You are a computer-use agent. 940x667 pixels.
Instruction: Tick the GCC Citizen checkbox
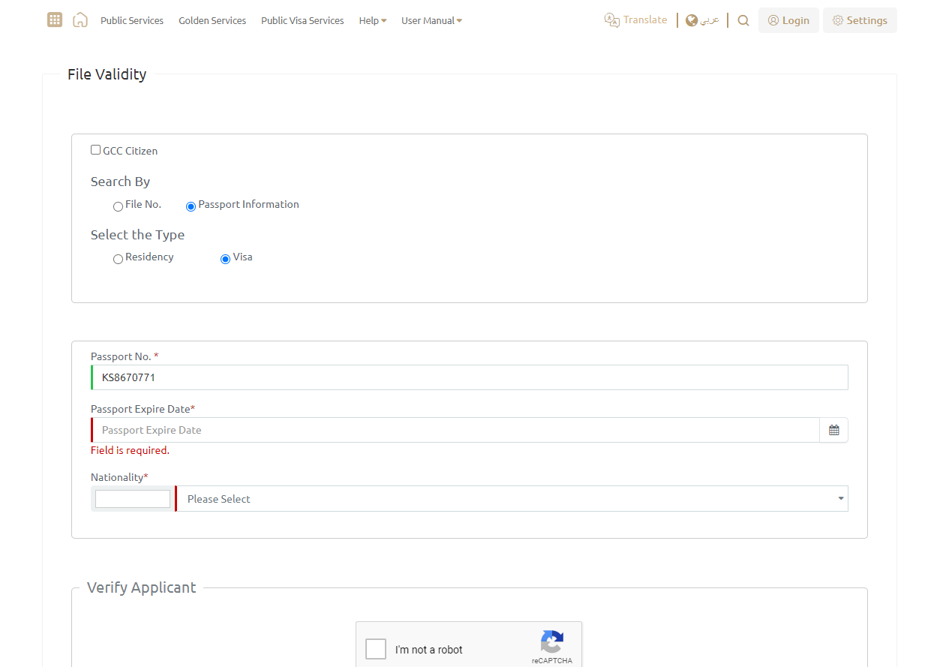[x=95, y=150]
